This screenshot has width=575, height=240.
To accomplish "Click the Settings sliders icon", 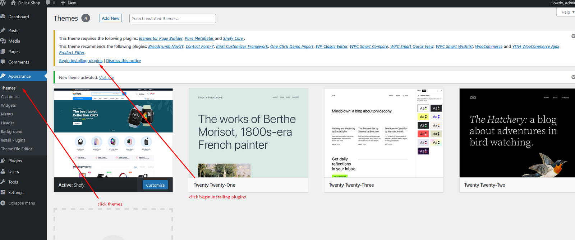I will tap(3, 192).
